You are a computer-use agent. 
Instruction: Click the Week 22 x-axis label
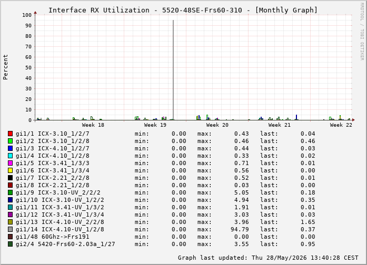point(341,125)
